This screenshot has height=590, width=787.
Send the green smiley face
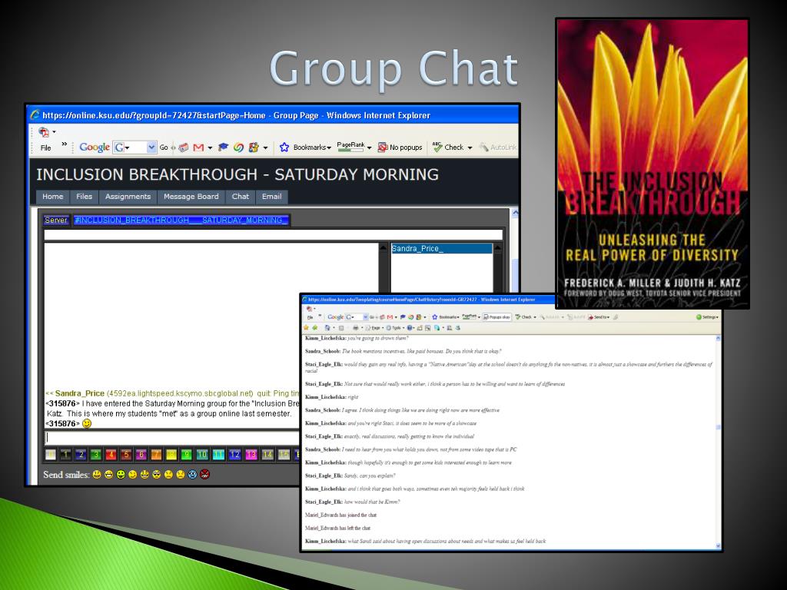pos(121,474)
